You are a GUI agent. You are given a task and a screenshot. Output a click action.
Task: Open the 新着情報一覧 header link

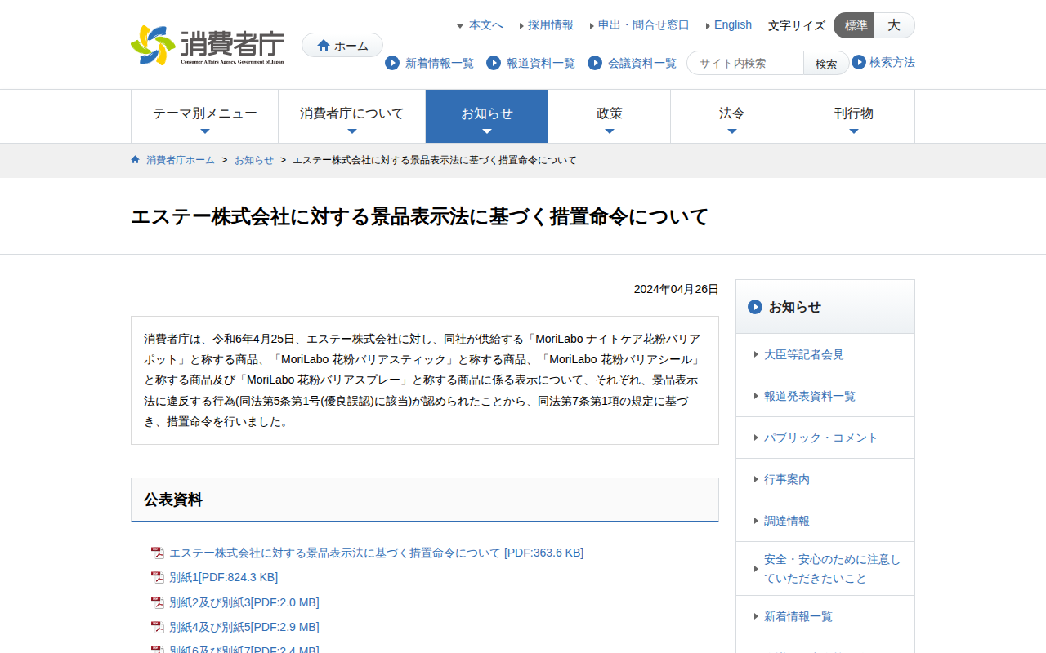440,63
